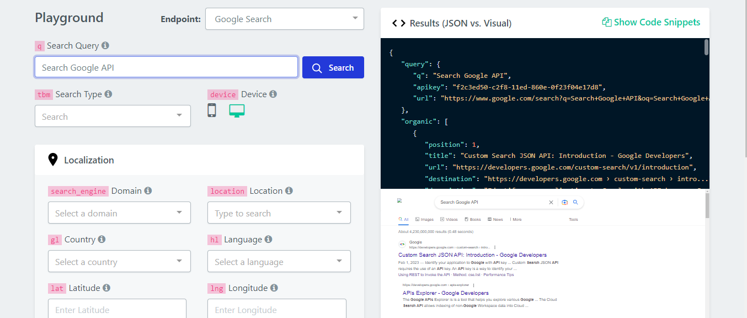Open the Search Type dropdown
747x318 pixels.
point(113,116)
